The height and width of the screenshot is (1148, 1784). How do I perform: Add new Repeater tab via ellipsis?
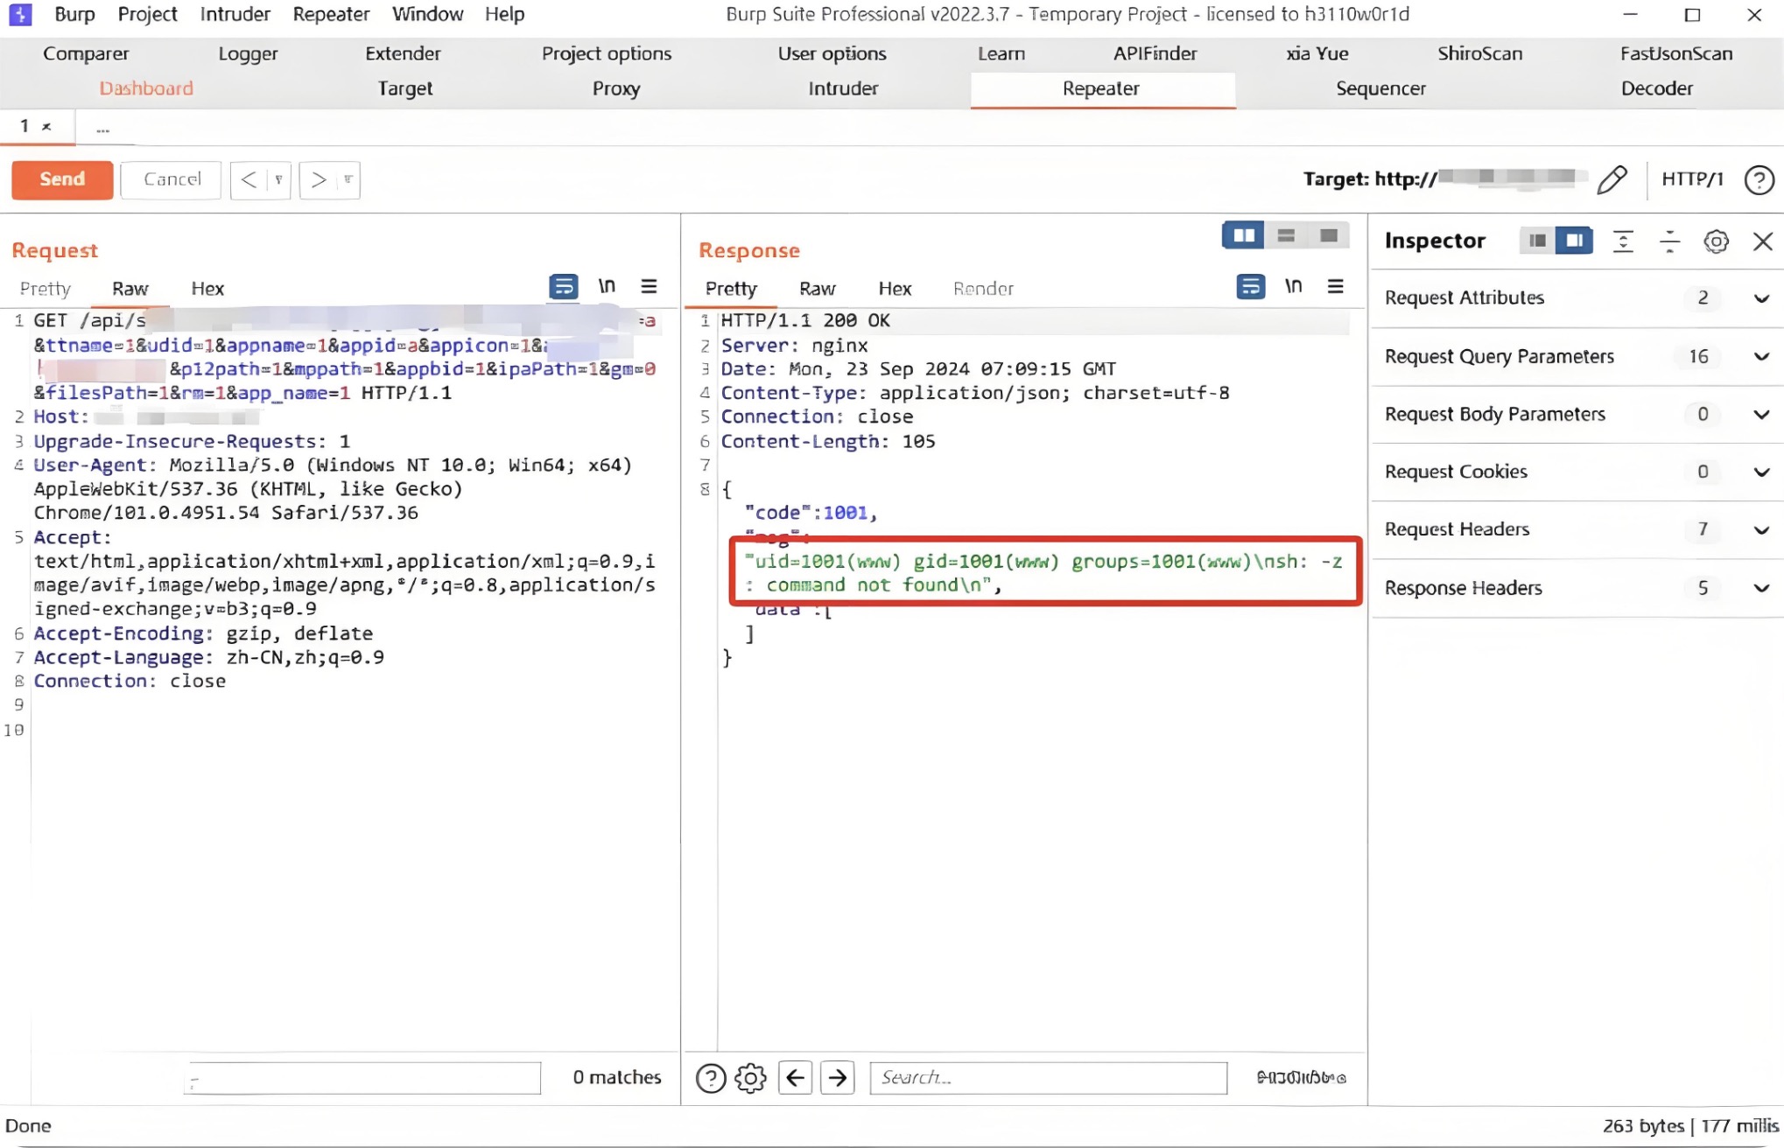102,129
